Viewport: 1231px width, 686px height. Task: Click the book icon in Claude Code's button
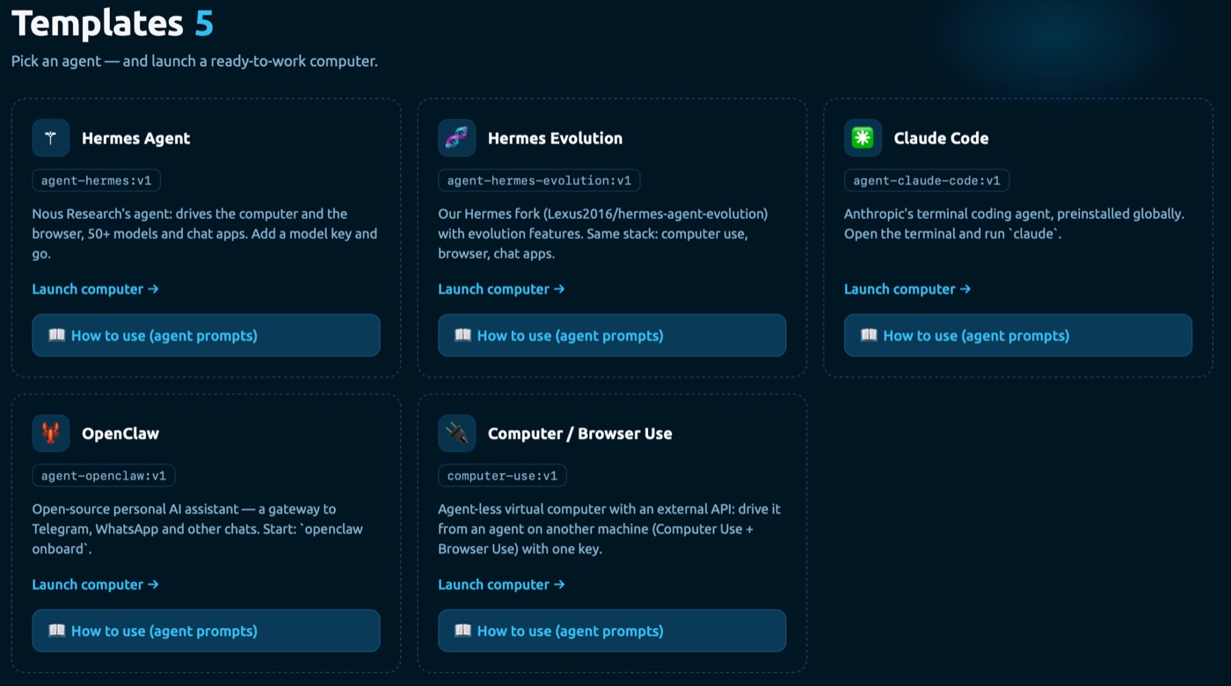tap(870, 335)
